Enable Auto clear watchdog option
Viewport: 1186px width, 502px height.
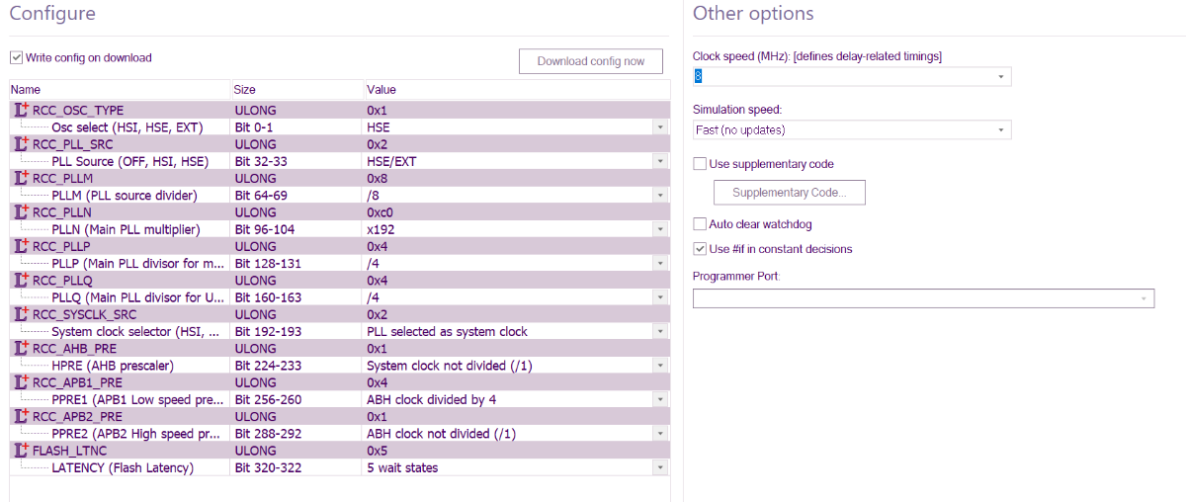(700, 224)
